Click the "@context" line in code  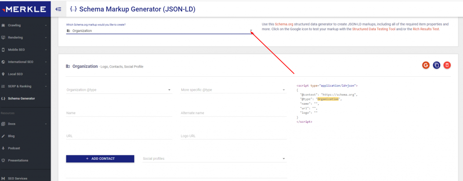click(x=329, y=95)
